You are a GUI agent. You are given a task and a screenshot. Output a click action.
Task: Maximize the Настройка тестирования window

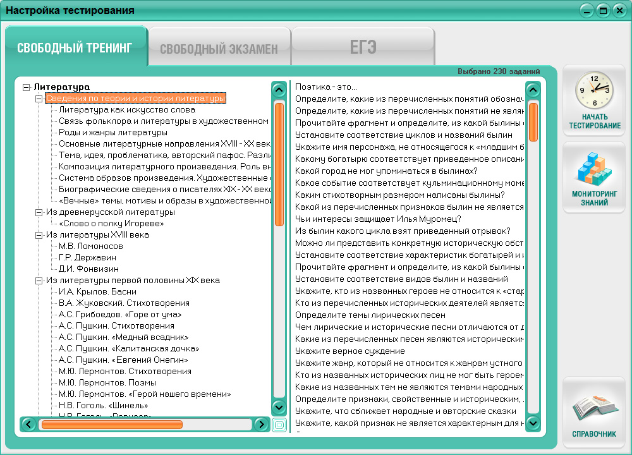[603, 11]
